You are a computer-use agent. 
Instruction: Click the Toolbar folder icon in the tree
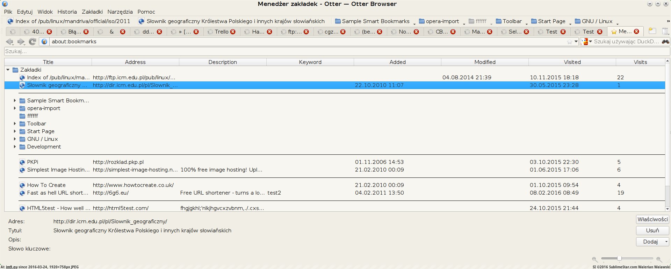(x=22, y=124)
